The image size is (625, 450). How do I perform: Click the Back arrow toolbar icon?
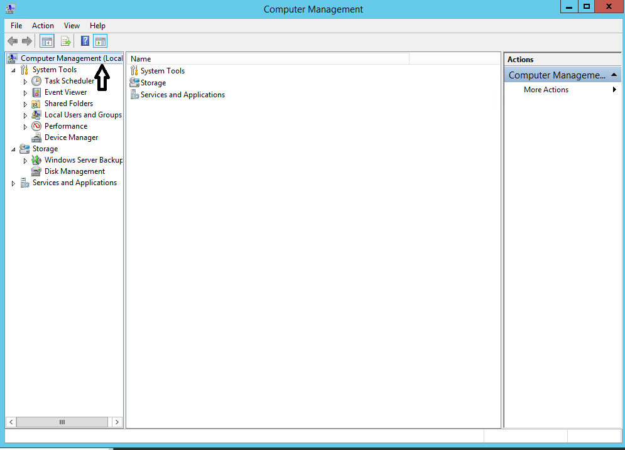(13, 41)
